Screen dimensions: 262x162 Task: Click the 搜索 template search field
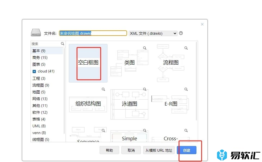pyautogui.click(x=46, y=44)
